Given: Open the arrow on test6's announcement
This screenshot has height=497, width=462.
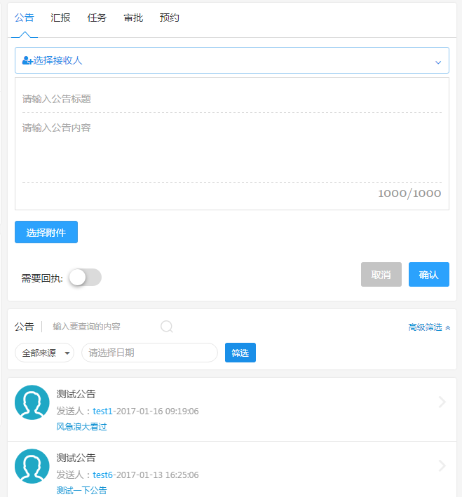Looking at the screenshot, I should point(442,465).
